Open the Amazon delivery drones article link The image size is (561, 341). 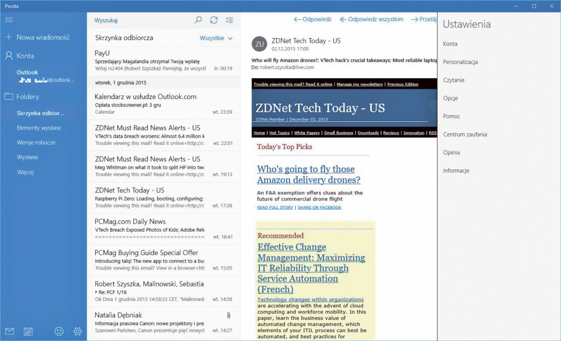308,174
